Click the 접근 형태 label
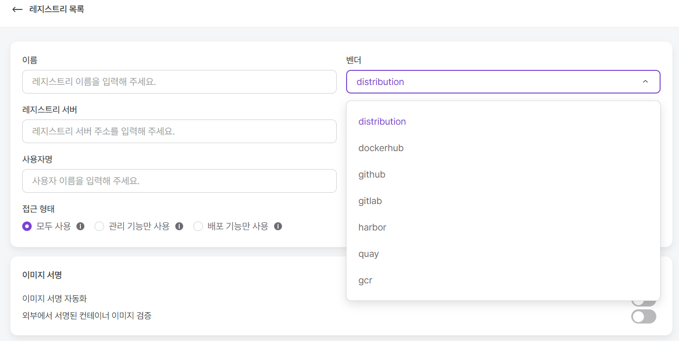The width and height of the screenshot is (679, 341). coord(38,209)
